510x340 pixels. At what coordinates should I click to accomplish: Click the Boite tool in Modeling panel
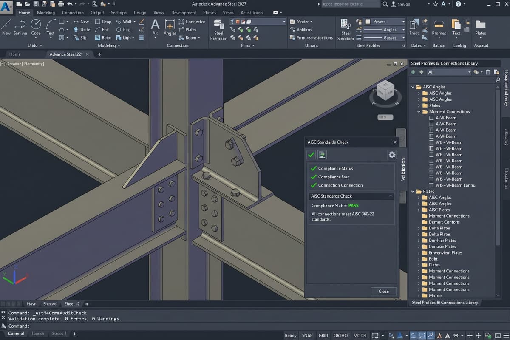coord(102,37)
